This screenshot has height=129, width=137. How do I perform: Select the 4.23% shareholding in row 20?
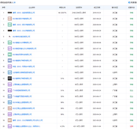pos(62,126)
